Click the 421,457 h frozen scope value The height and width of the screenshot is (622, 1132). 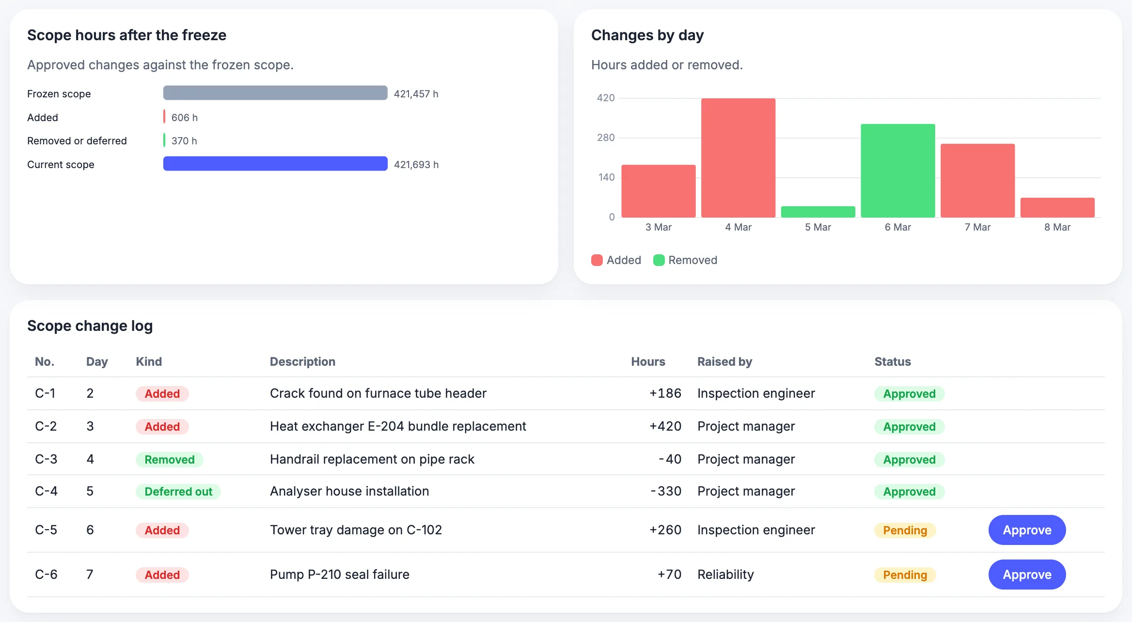416,94
